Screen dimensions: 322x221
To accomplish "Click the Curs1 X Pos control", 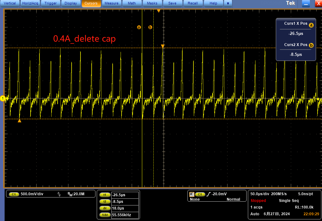I will tap(296, 23).
